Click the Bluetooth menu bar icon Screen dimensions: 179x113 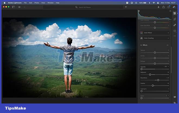(x=149, y=3)
